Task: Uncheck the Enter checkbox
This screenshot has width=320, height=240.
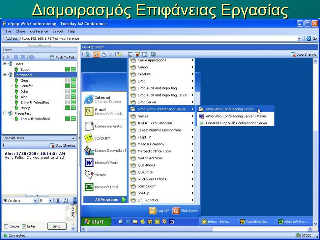Action: (x=24, y=226)
